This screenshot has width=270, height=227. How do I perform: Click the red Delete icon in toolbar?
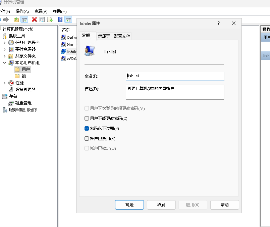coord(34,19)
